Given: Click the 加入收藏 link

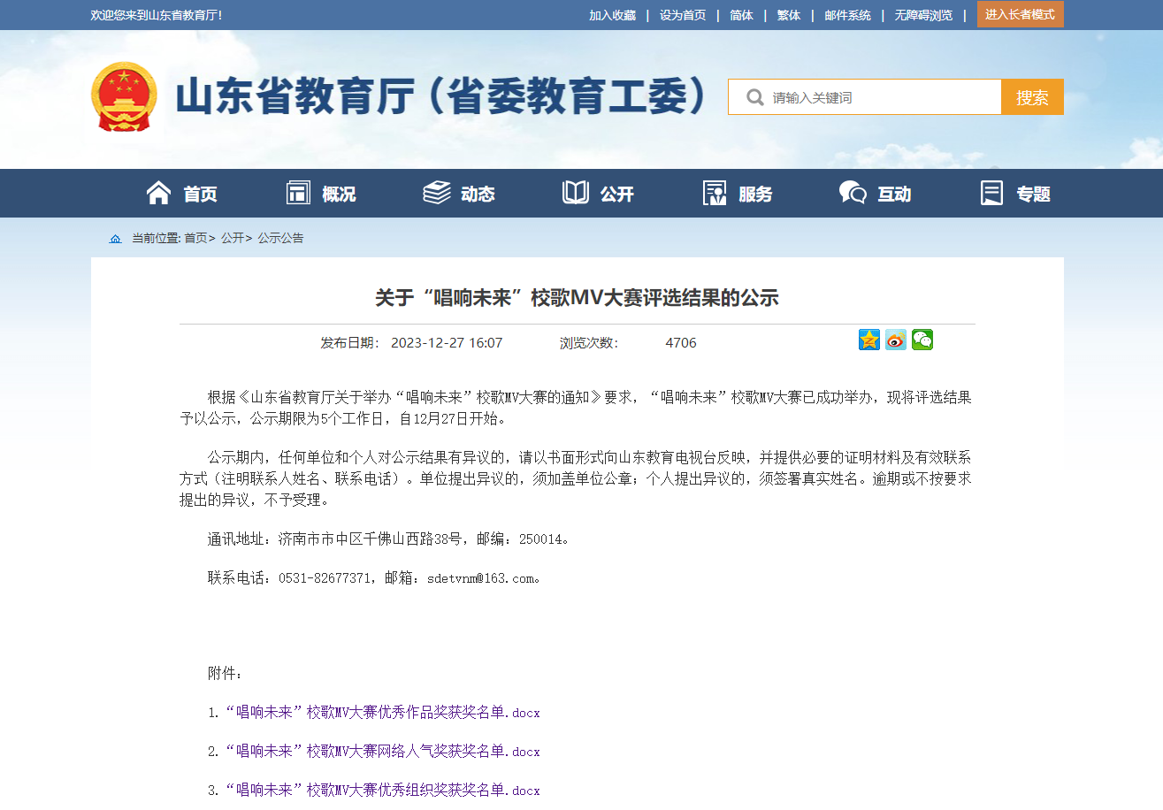Looking at the screenshot, I should pos(613,15).
